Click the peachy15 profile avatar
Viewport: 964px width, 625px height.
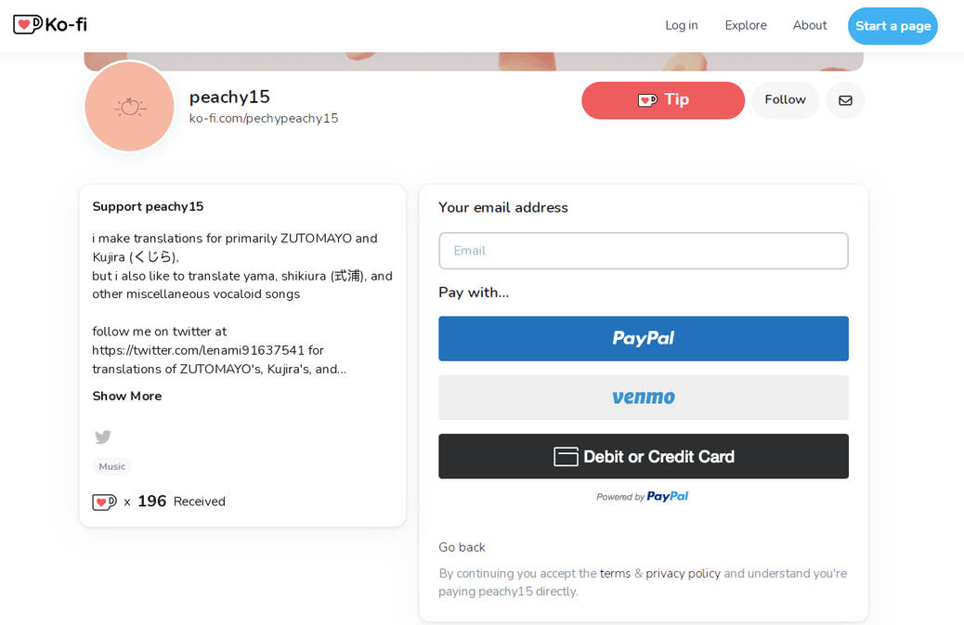[x=129, y=108]
